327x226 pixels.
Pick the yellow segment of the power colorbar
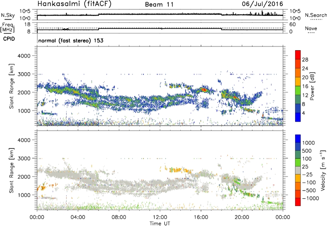point(298,82)
